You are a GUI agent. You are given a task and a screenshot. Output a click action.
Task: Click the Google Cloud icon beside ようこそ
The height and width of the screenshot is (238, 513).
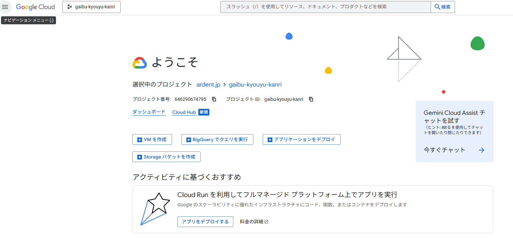[140, 63]
